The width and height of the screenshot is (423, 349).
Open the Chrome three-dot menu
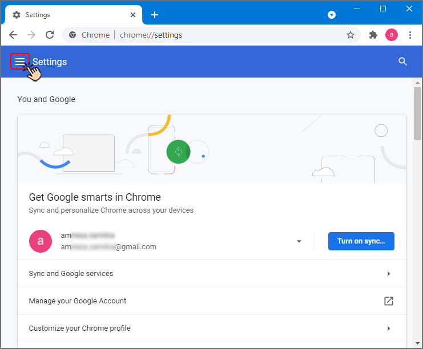coord(410,35)
